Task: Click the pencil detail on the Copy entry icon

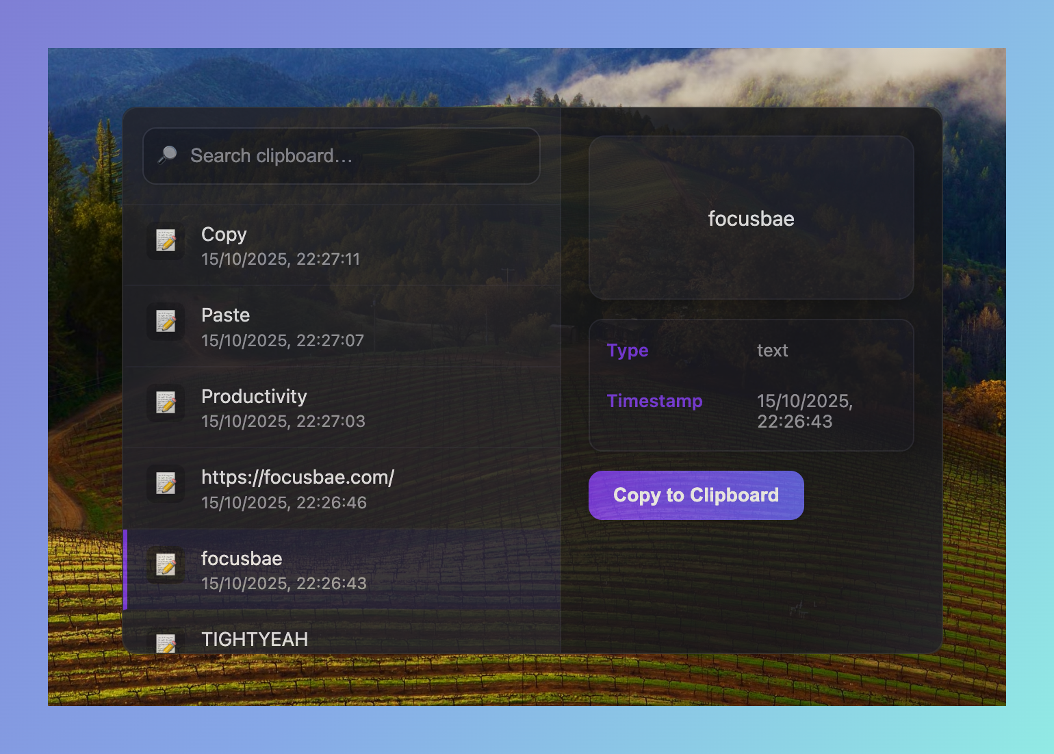Action: tap(170, 244)
